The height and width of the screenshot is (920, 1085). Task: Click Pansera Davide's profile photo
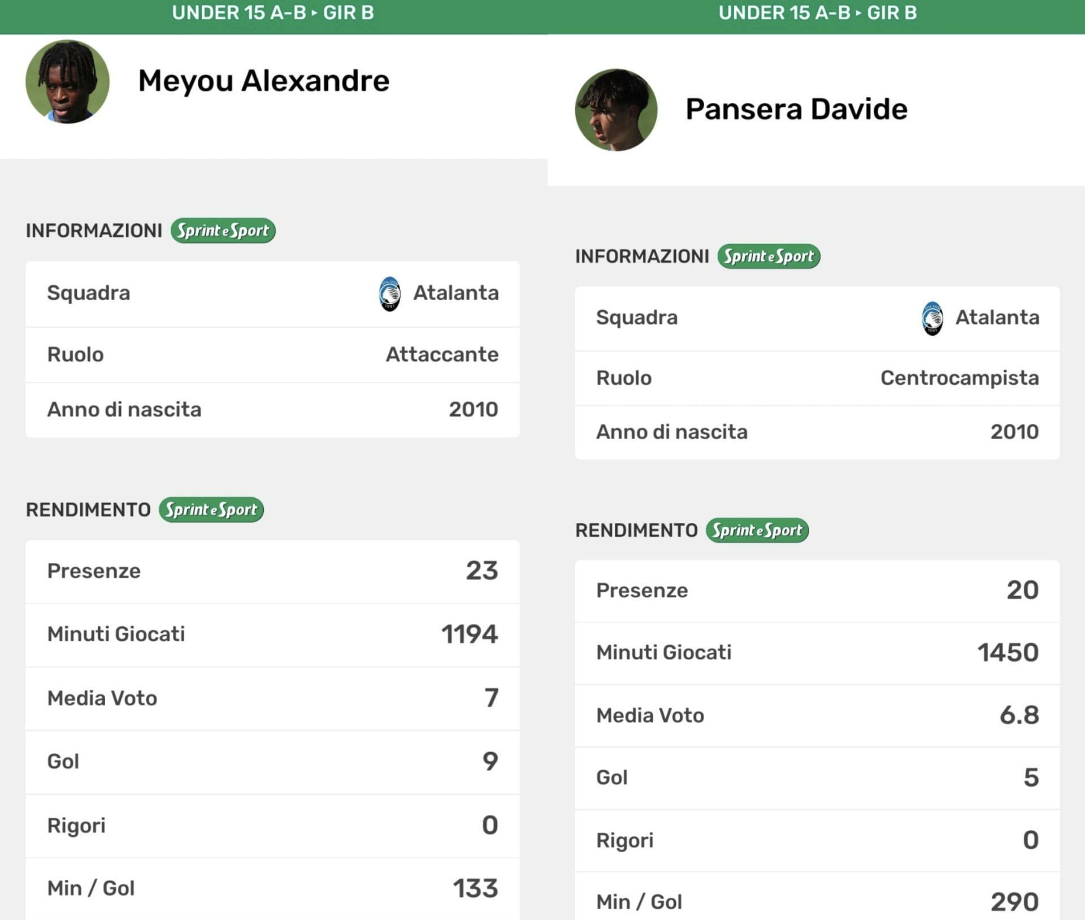(x=616, y=110)
